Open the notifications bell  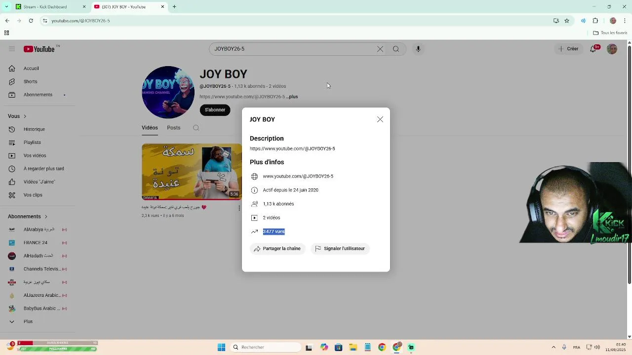(593, 49)
